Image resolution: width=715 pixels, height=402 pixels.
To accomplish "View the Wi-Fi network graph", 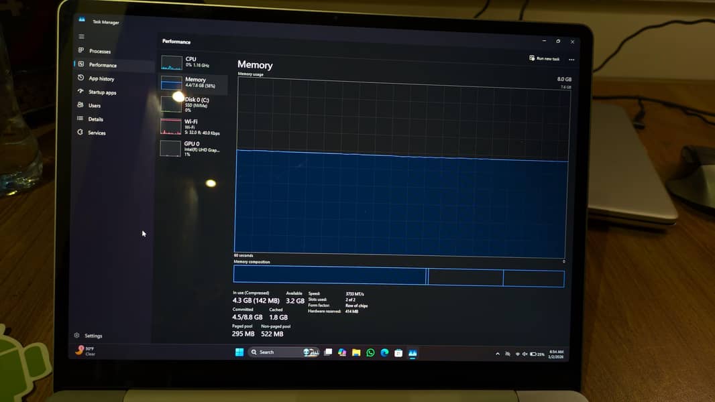I will 192,127.
